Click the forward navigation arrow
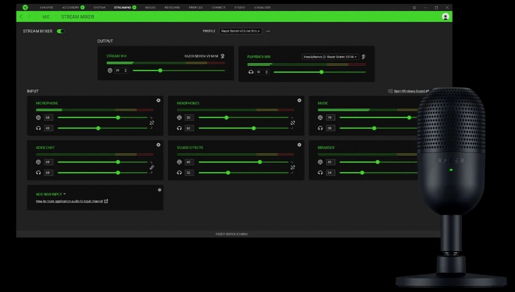Viewport: 515px width, 292px height. coord(29,16)
